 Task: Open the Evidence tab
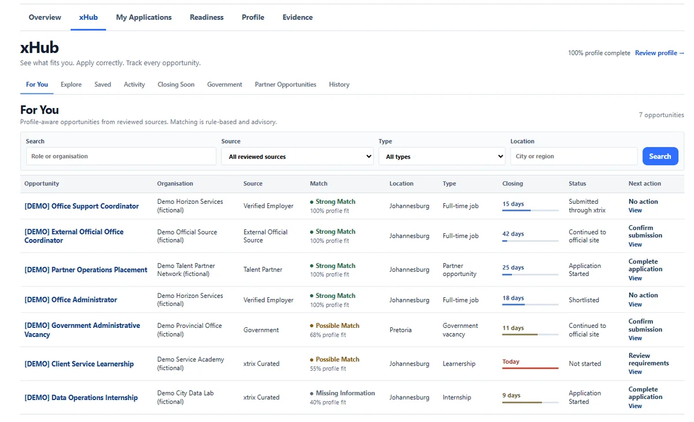point(297,17)
